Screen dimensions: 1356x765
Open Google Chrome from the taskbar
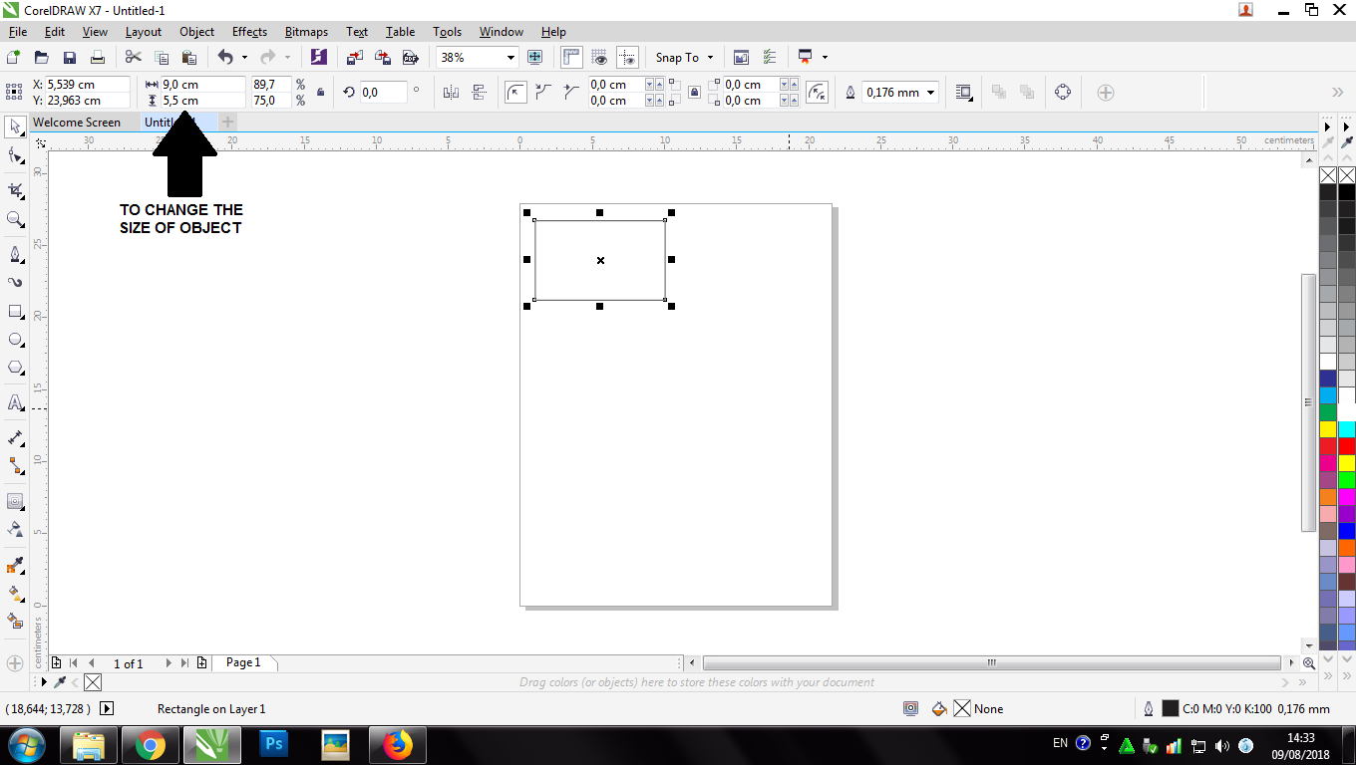click(151, 744)
